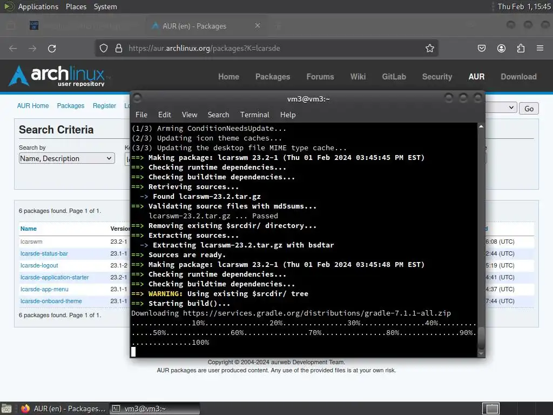
Task: Open the lcarswm package link
Action: point(31,242)
